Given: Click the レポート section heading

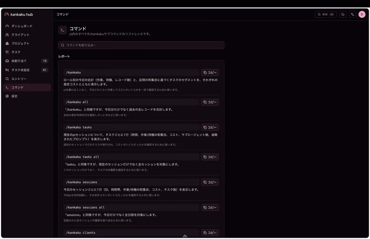Looking at the screenshot, I should pyautogui.click(x=64, y=56).
